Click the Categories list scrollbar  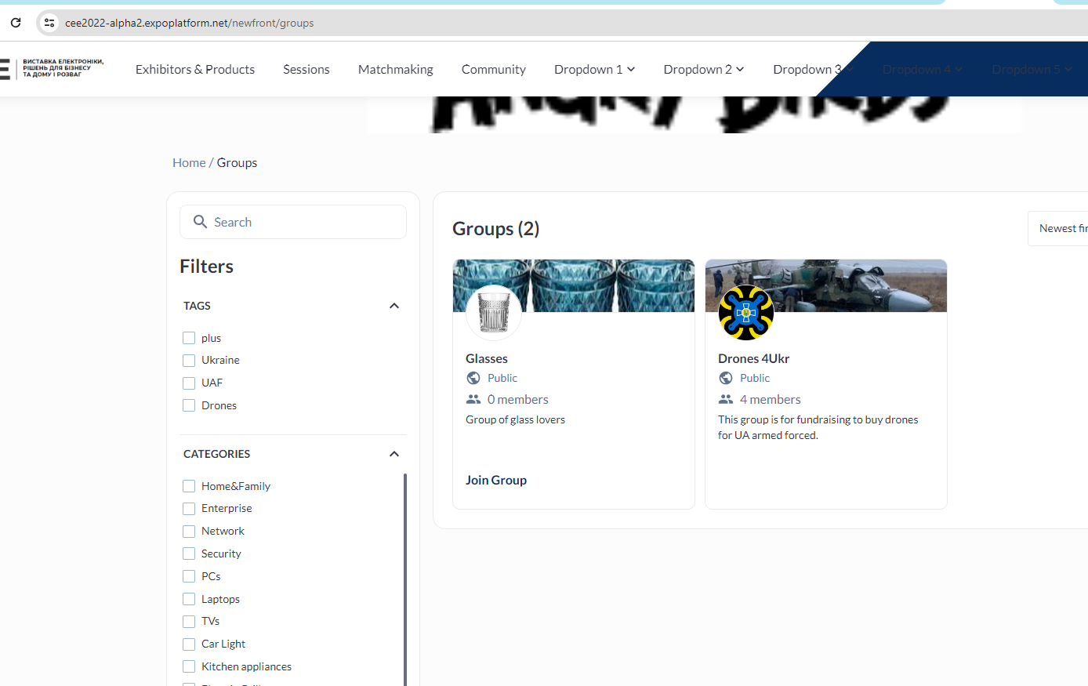pos(405,580)
